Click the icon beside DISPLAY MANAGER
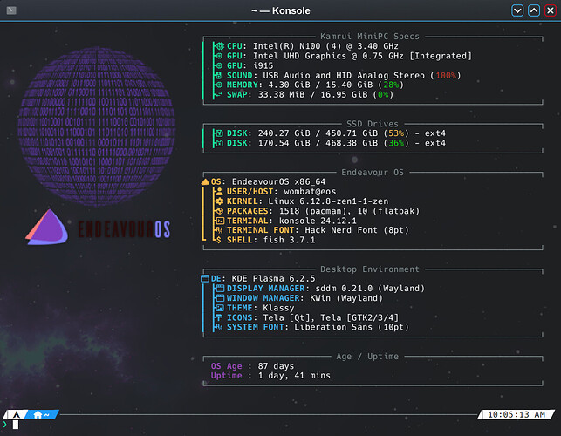The height and width of the screenshot is (436, 561). coord(220,289)
